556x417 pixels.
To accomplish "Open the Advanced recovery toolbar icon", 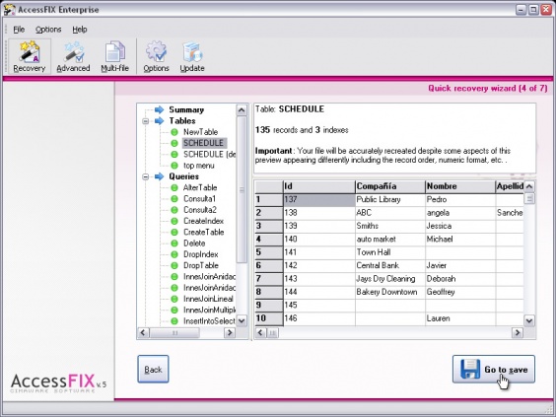I will 73,57.
